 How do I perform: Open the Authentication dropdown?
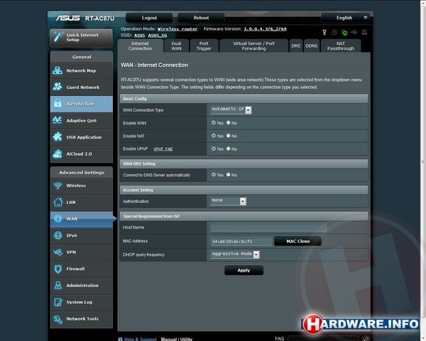228,201
